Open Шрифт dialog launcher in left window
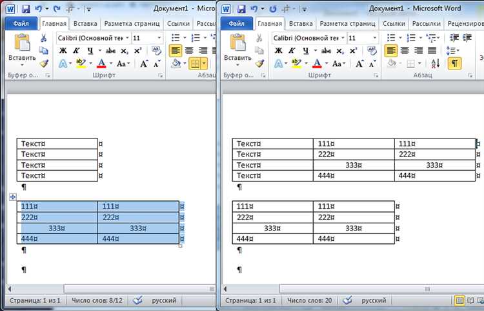The height and width of the screenshot is (311, 484). pos(161,75)
